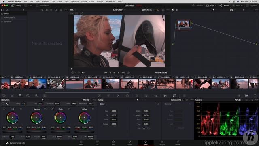Open the Color menu
The image size is (259, 146).
92,2
